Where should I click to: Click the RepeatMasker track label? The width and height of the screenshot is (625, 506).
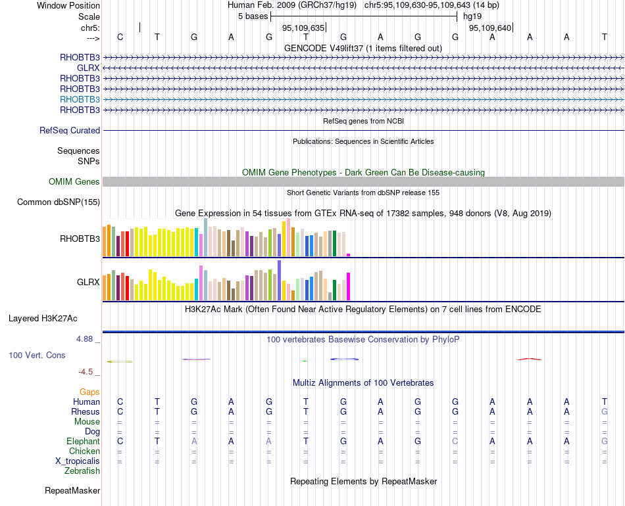click(x=72, y=490)
